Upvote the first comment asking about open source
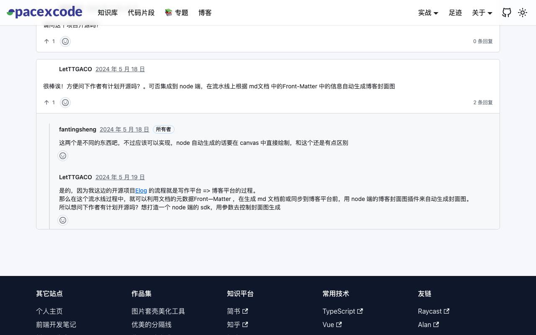536x335 pixels. point(49,41)
